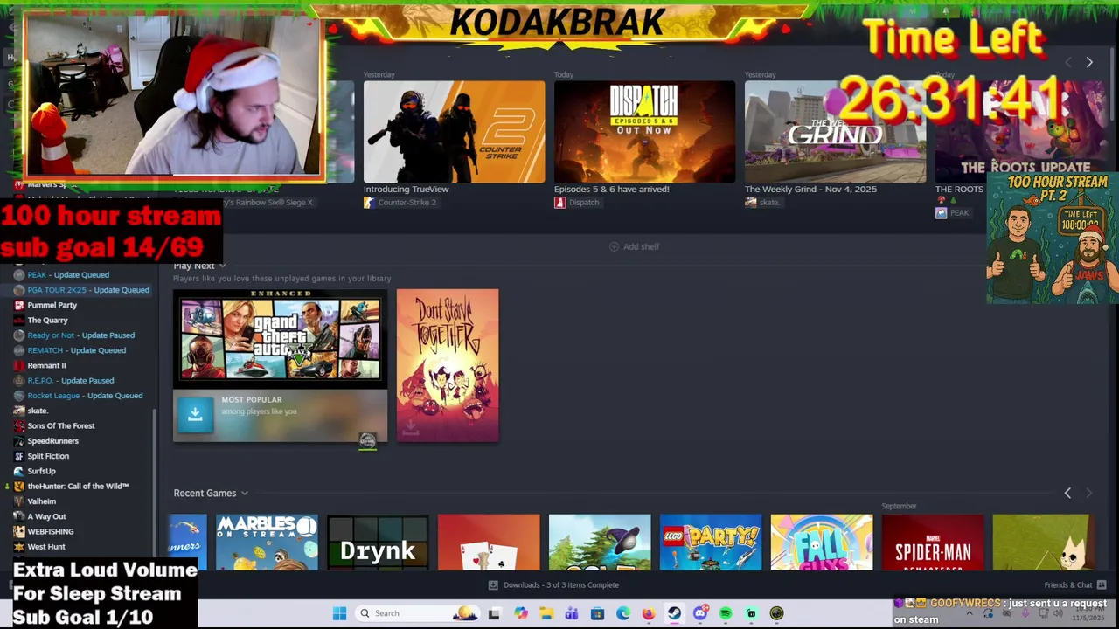1119x629 pixels.
Task: Open Firefox from the Windows taskbar
Action: pos(649,613)
